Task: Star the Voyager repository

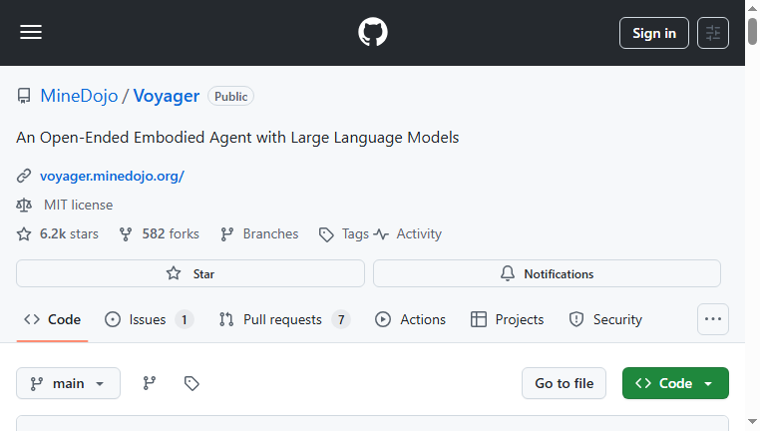Action: pyautogui.click(x=190, y=273)
